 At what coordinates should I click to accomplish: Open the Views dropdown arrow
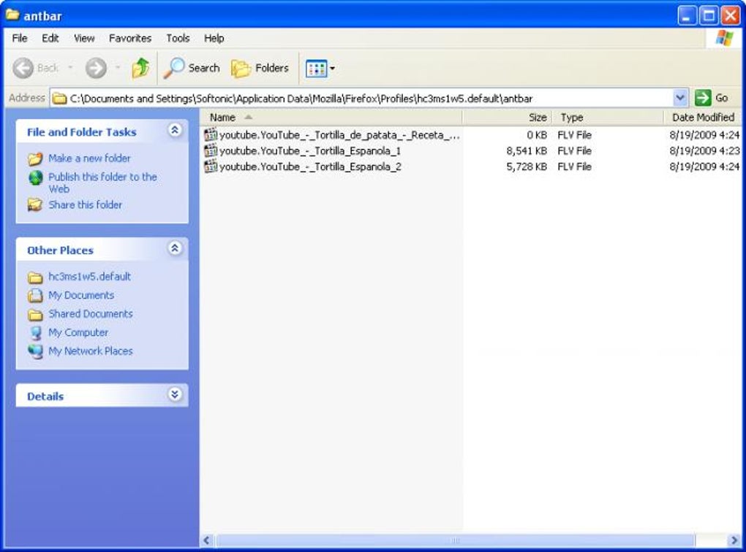(332, 69)
